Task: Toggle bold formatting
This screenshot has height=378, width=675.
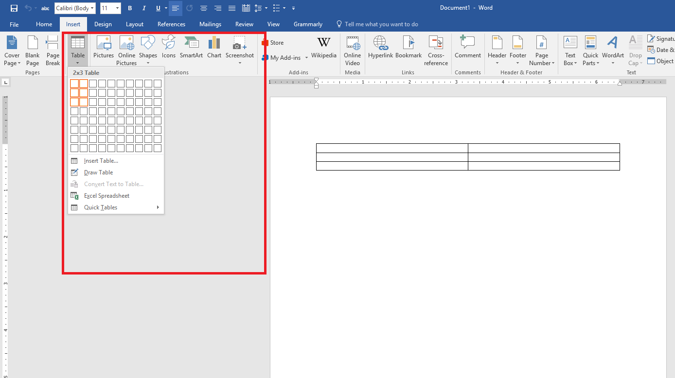Action: 130,8
